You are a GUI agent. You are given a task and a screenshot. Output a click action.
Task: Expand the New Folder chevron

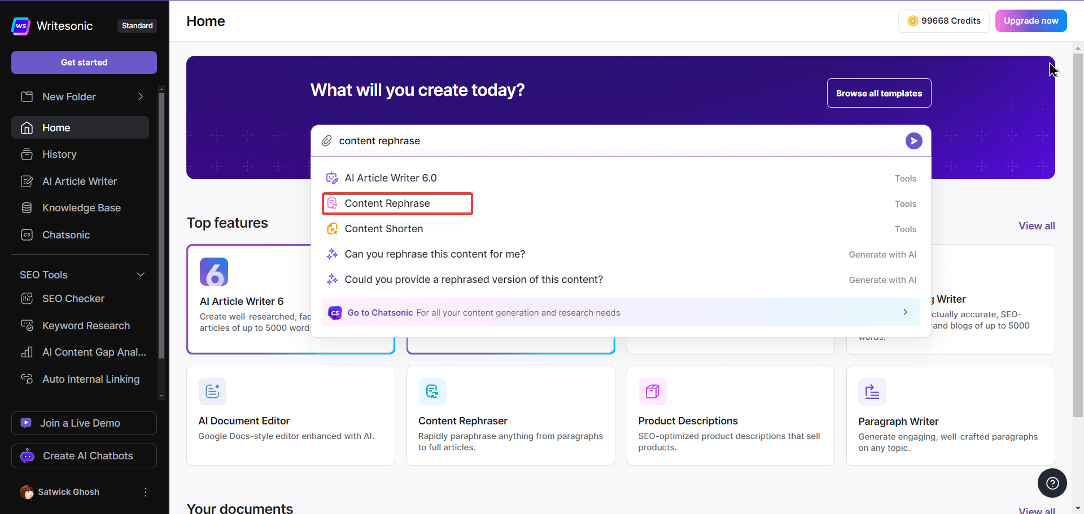[141, 97]
